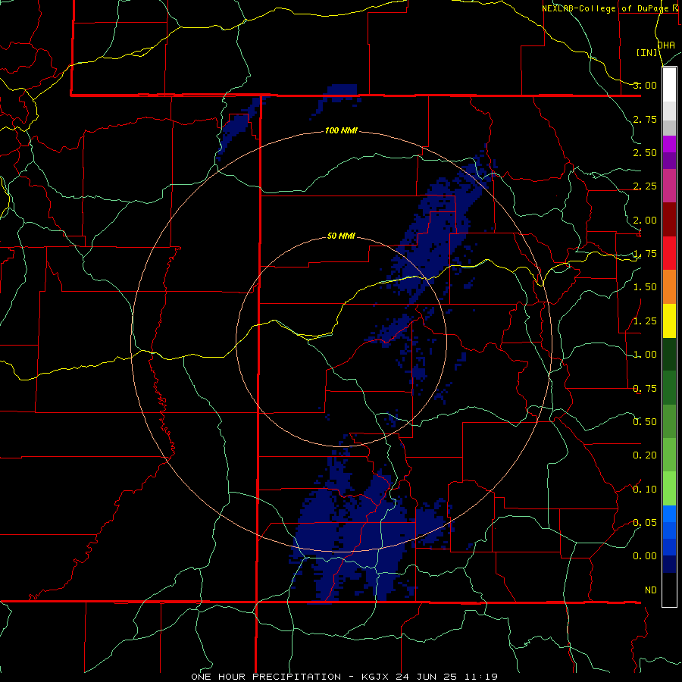Click the ND legend label
This screenshot has height=682, width=682.
[x=651, y=590]
